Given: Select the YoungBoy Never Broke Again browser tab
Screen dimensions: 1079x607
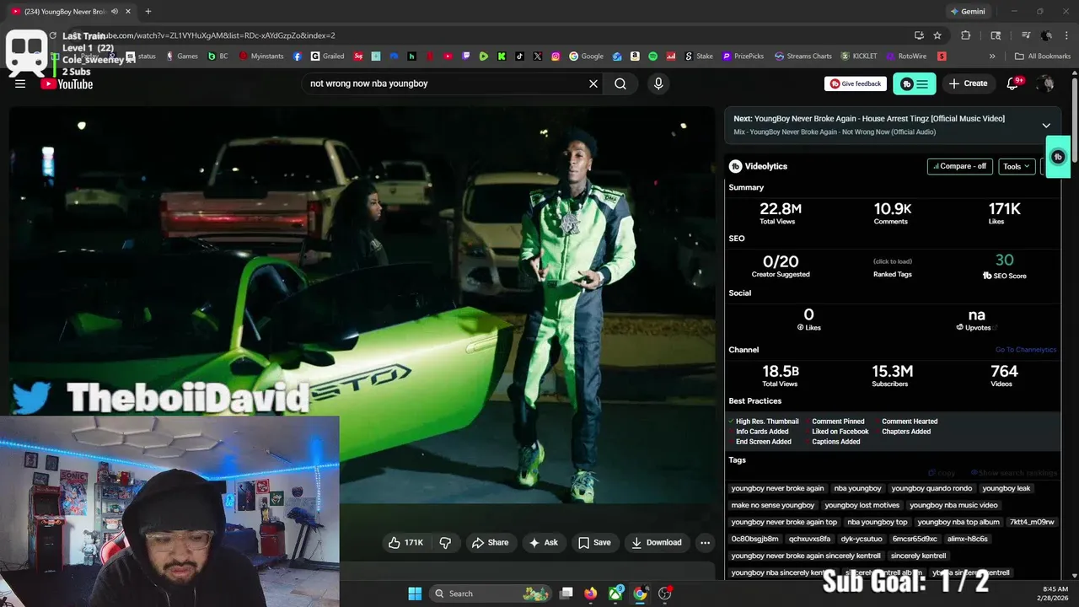Looking at the screenshot, I should [71, 12].
